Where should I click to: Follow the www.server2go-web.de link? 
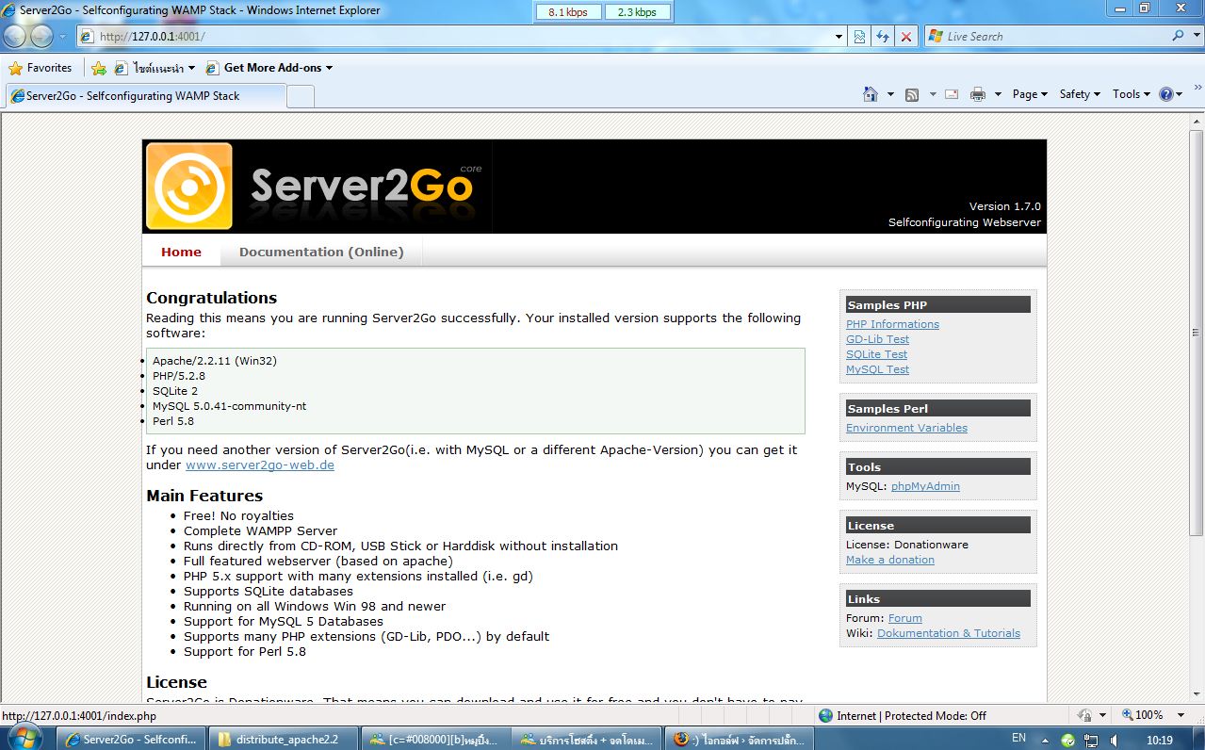point(260,465)
